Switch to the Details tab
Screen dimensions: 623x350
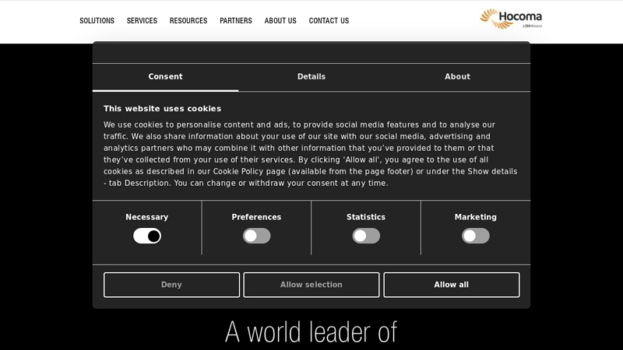(311, 77)
